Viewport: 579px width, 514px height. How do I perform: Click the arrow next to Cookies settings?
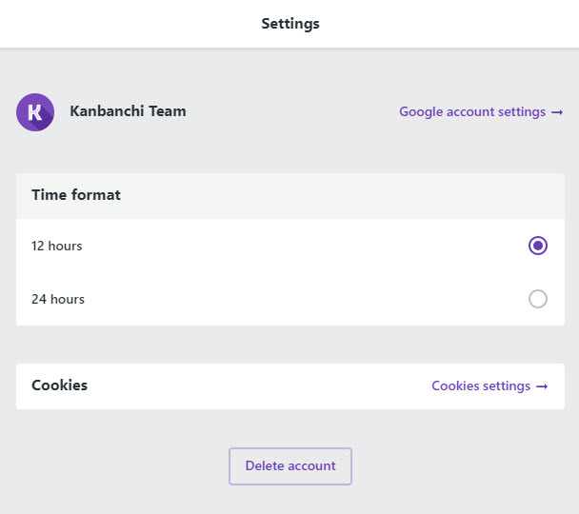(542, 386)
